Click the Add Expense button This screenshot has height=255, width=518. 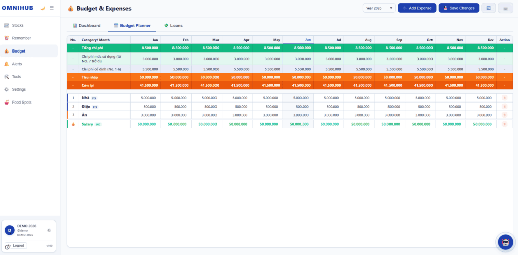(x=417, y=8)
